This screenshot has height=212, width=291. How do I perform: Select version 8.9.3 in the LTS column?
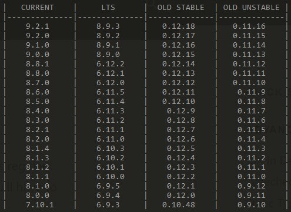[108, 26]
